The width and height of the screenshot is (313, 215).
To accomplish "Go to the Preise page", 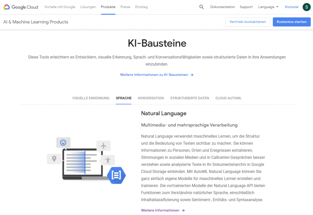I will coord(125,7).
